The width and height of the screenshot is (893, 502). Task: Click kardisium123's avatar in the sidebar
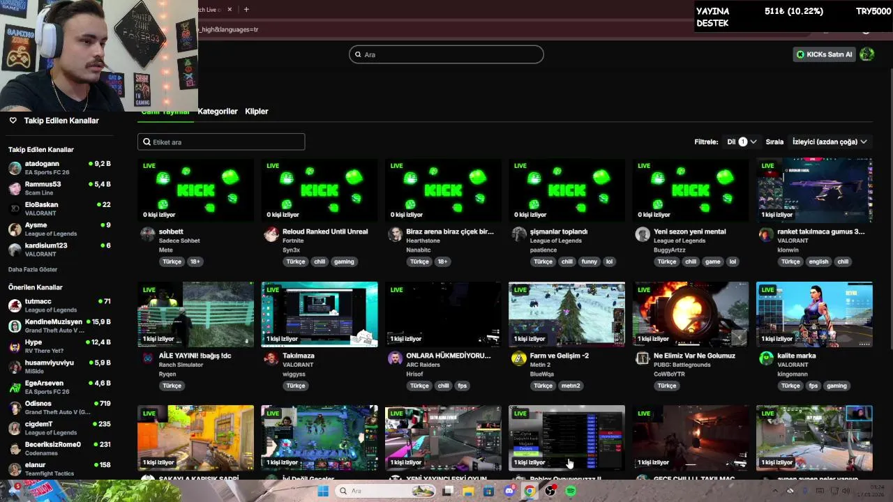tap(15, 250)
